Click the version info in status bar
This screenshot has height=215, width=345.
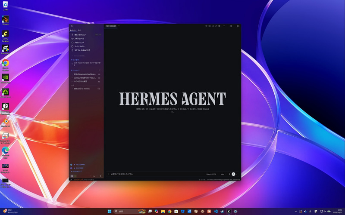pyautogui.click(x=223, y=179)
